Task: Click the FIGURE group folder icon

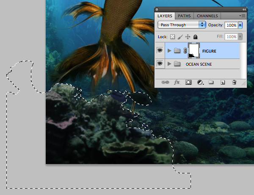Action: click(x=177, y=50)
